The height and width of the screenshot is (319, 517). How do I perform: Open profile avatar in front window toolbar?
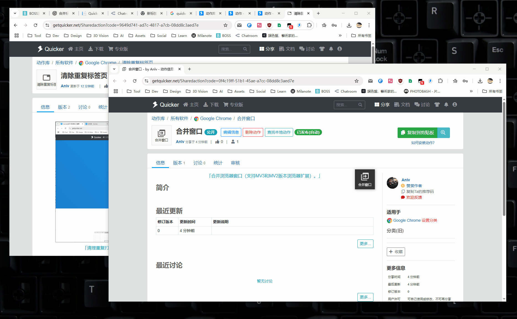pos(490,81)
